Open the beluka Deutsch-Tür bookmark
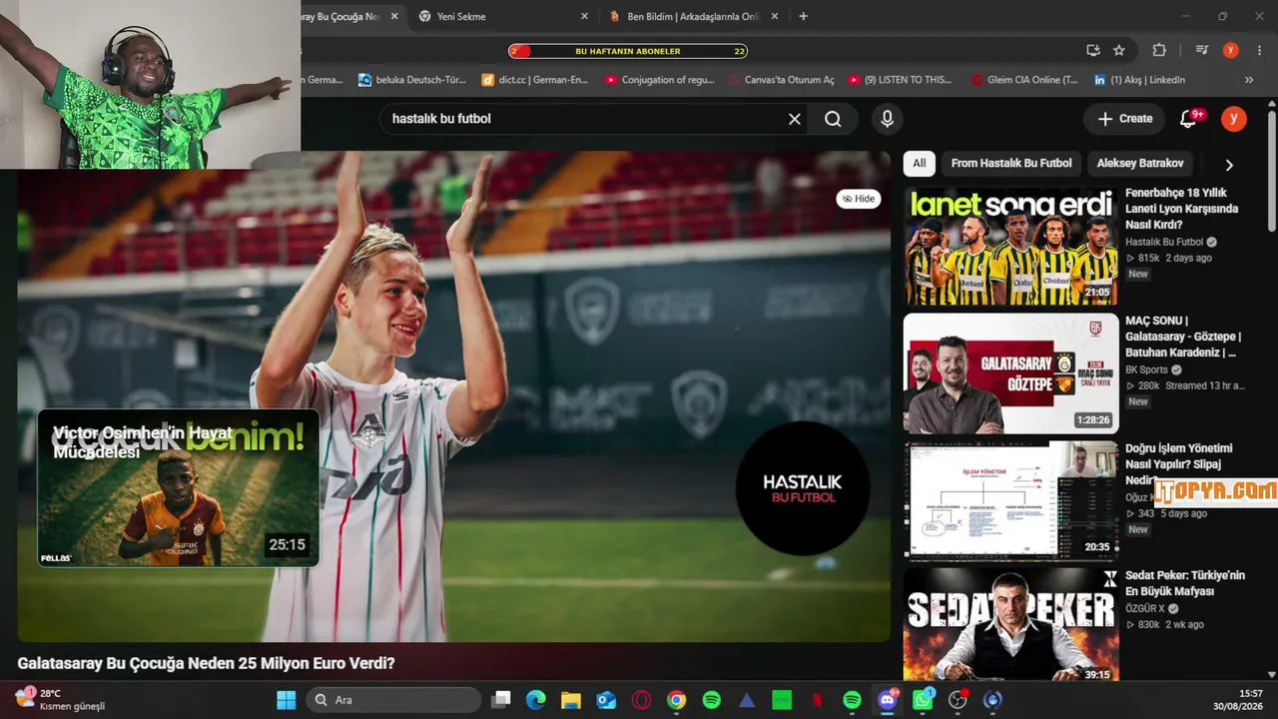The height and width of the screenshot is (719, 1278). coord(412,80)
